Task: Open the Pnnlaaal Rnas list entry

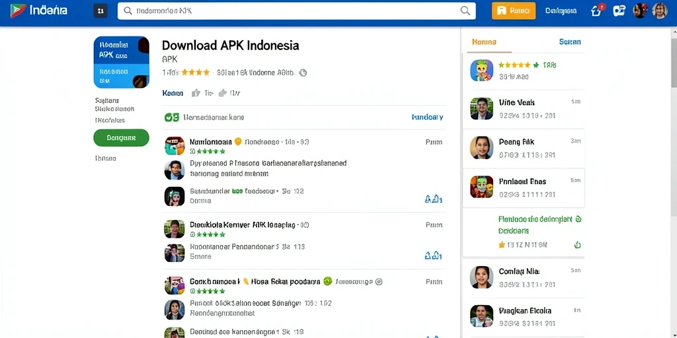Action: tap(524, 187)
